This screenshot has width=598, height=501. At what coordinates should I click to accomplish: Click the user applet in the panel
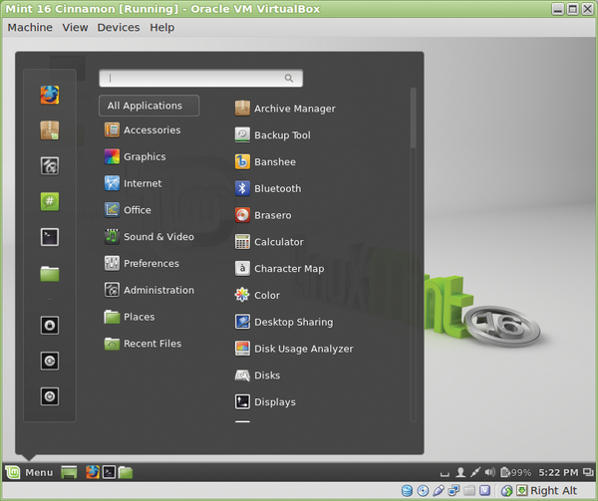point(460,472)
